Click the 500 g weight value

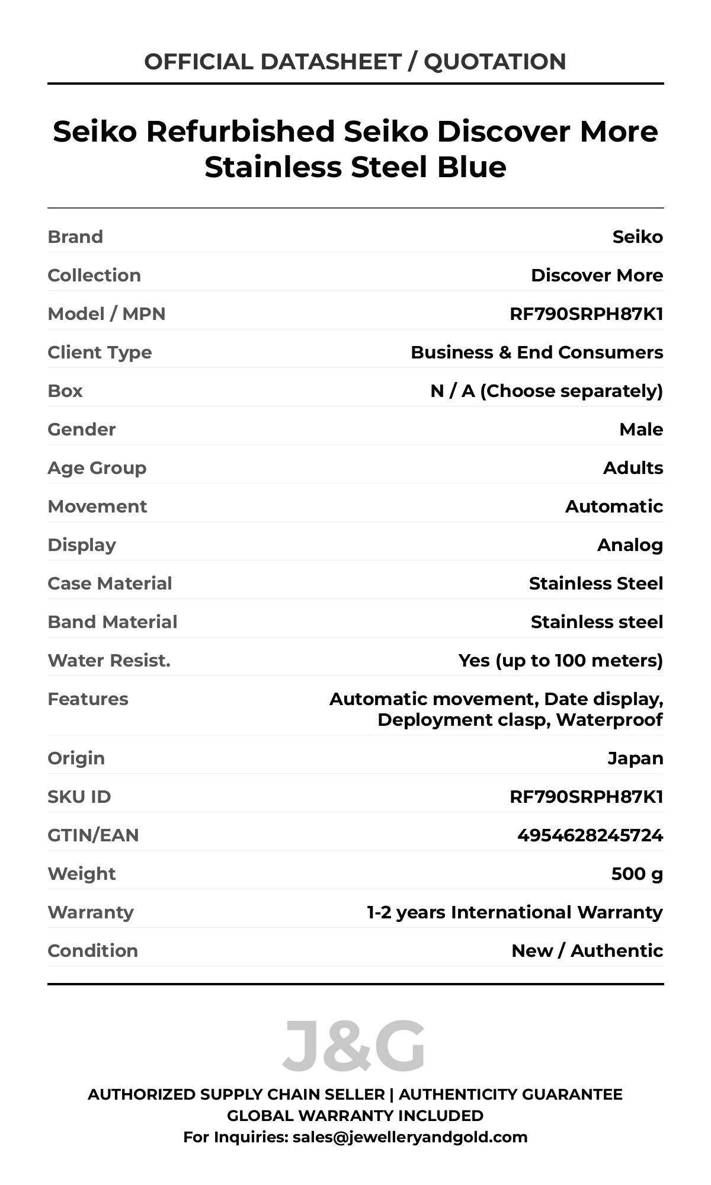[637, 874]
